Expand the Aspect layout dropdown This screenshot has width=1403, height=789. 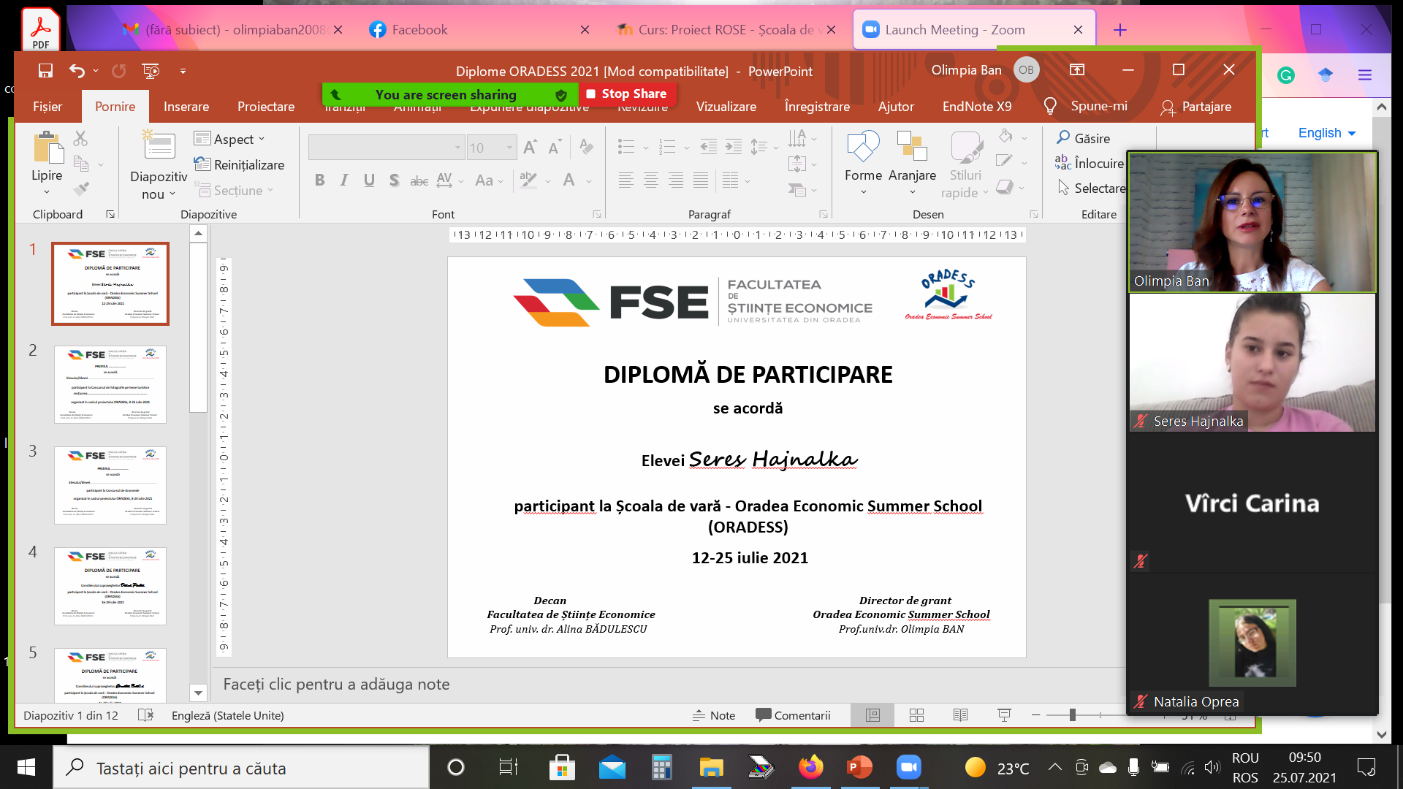[229, 139]
